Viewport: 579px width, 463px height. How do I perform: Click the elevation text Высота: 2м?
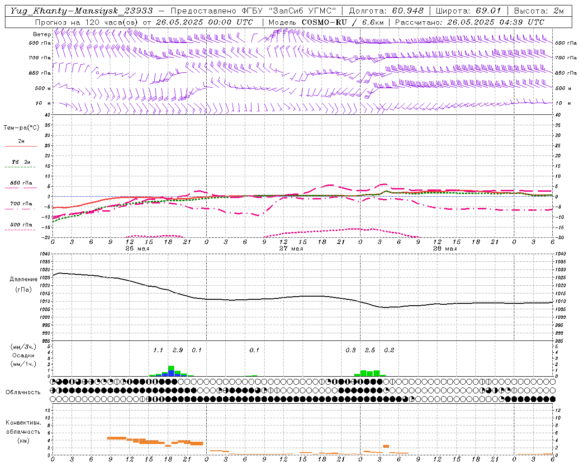[538, 11]
